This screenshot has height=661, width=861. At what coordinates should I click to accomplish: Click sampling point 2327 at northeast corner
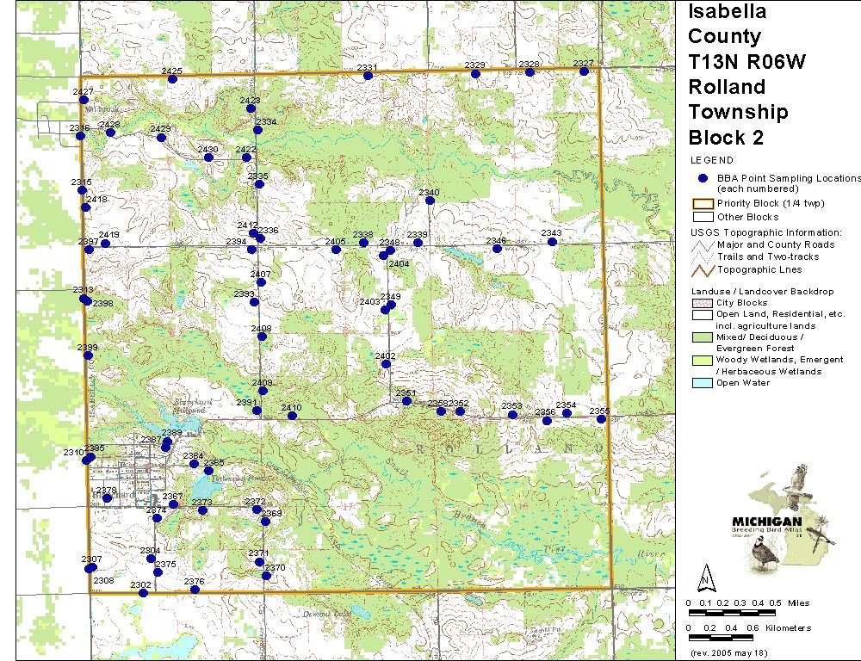tap(584, 71)
